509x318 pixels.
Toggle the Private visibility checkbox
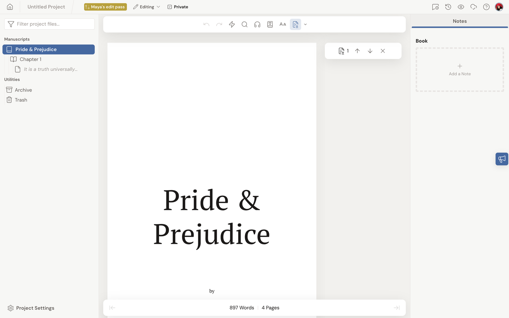(x=178, y=7)
